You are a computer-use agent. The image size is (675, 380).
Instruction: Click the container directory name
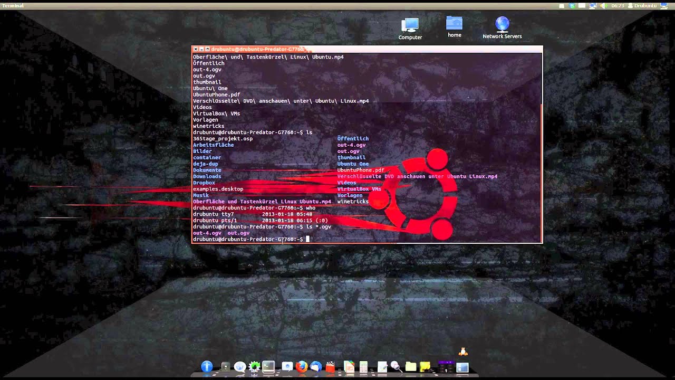point(207,158)
